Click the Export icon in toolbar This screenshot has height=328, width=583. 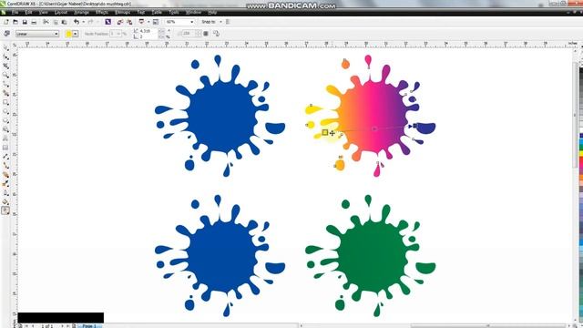(x=129, y=22)
